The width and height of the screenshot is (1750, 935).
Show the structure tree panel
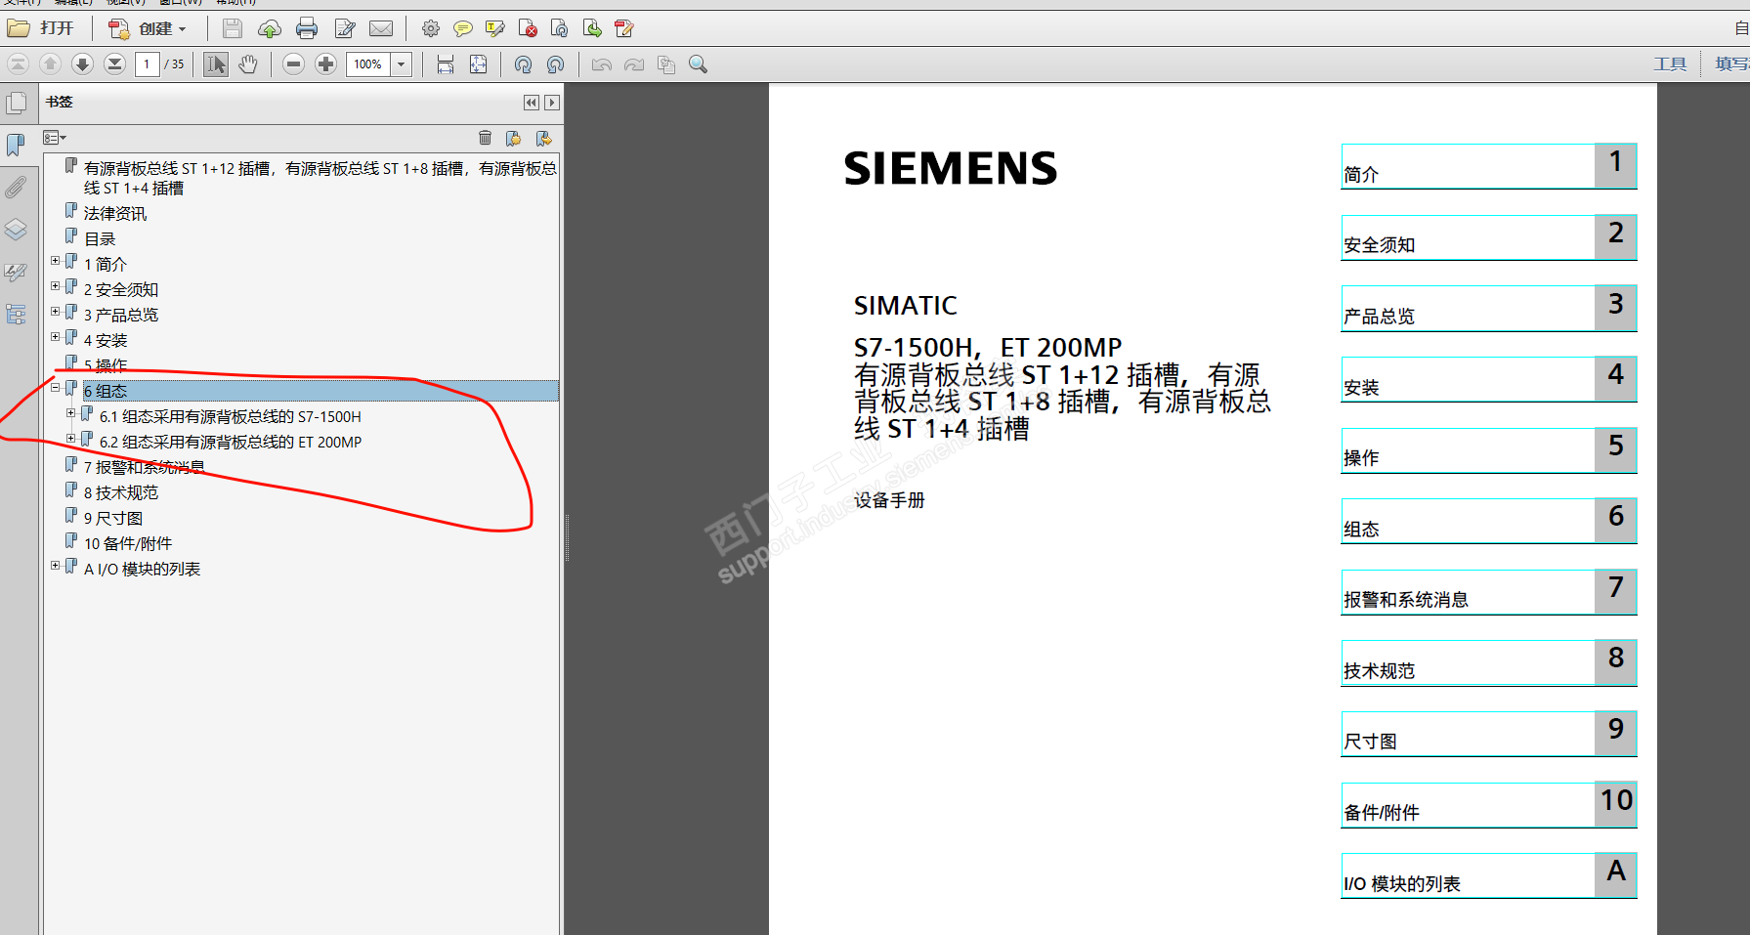tap(17, 314)
